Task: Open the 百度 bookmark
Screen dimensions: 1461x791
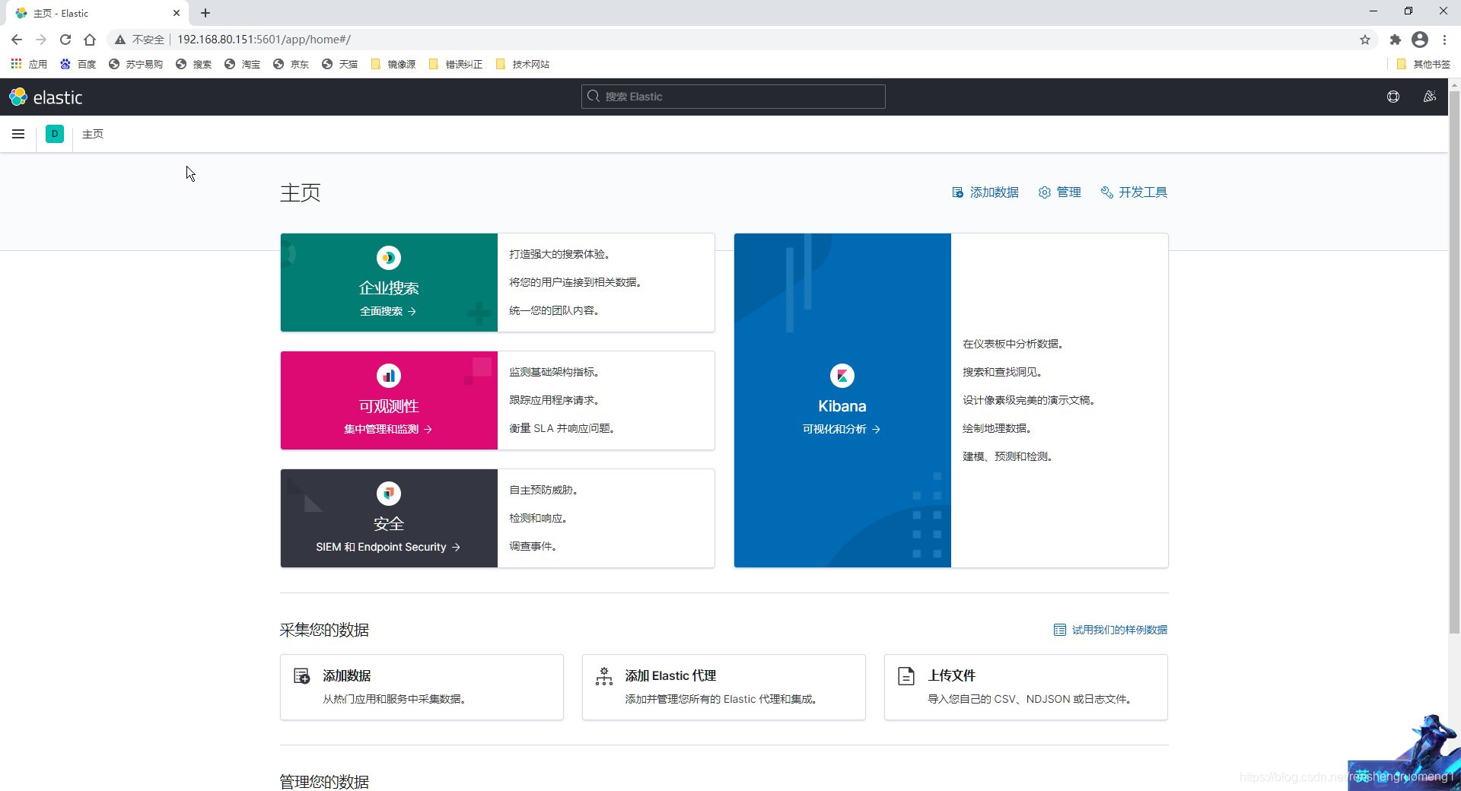Action: pos(78,64)
